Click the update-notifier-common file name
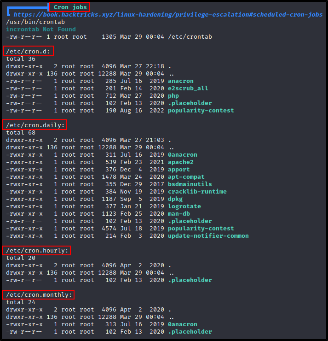The width and height of the screenshot is (328, 341). pos(208,236)
